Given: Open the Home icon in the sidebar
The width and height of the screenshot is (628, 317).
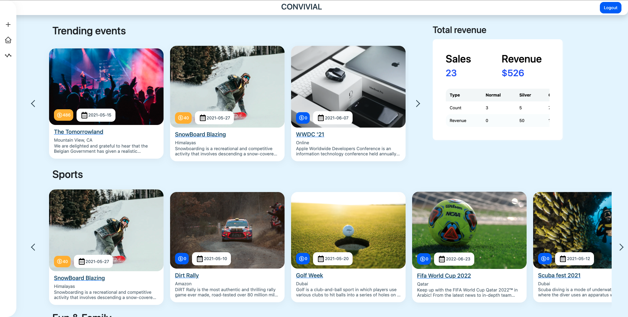Looking at the screenshot, I should (x=8, y=40).
